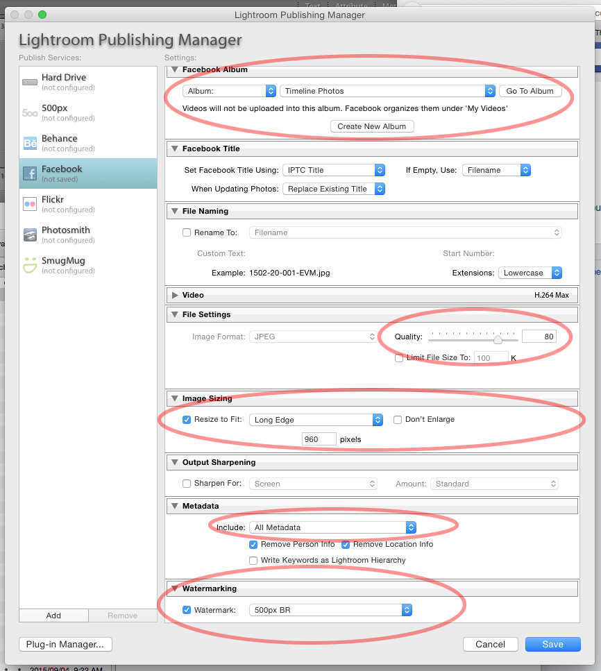The width and height of the screenshot is (601, 671).
Task: Select the Photosmith service icon
Action: (x=30, y=235)
